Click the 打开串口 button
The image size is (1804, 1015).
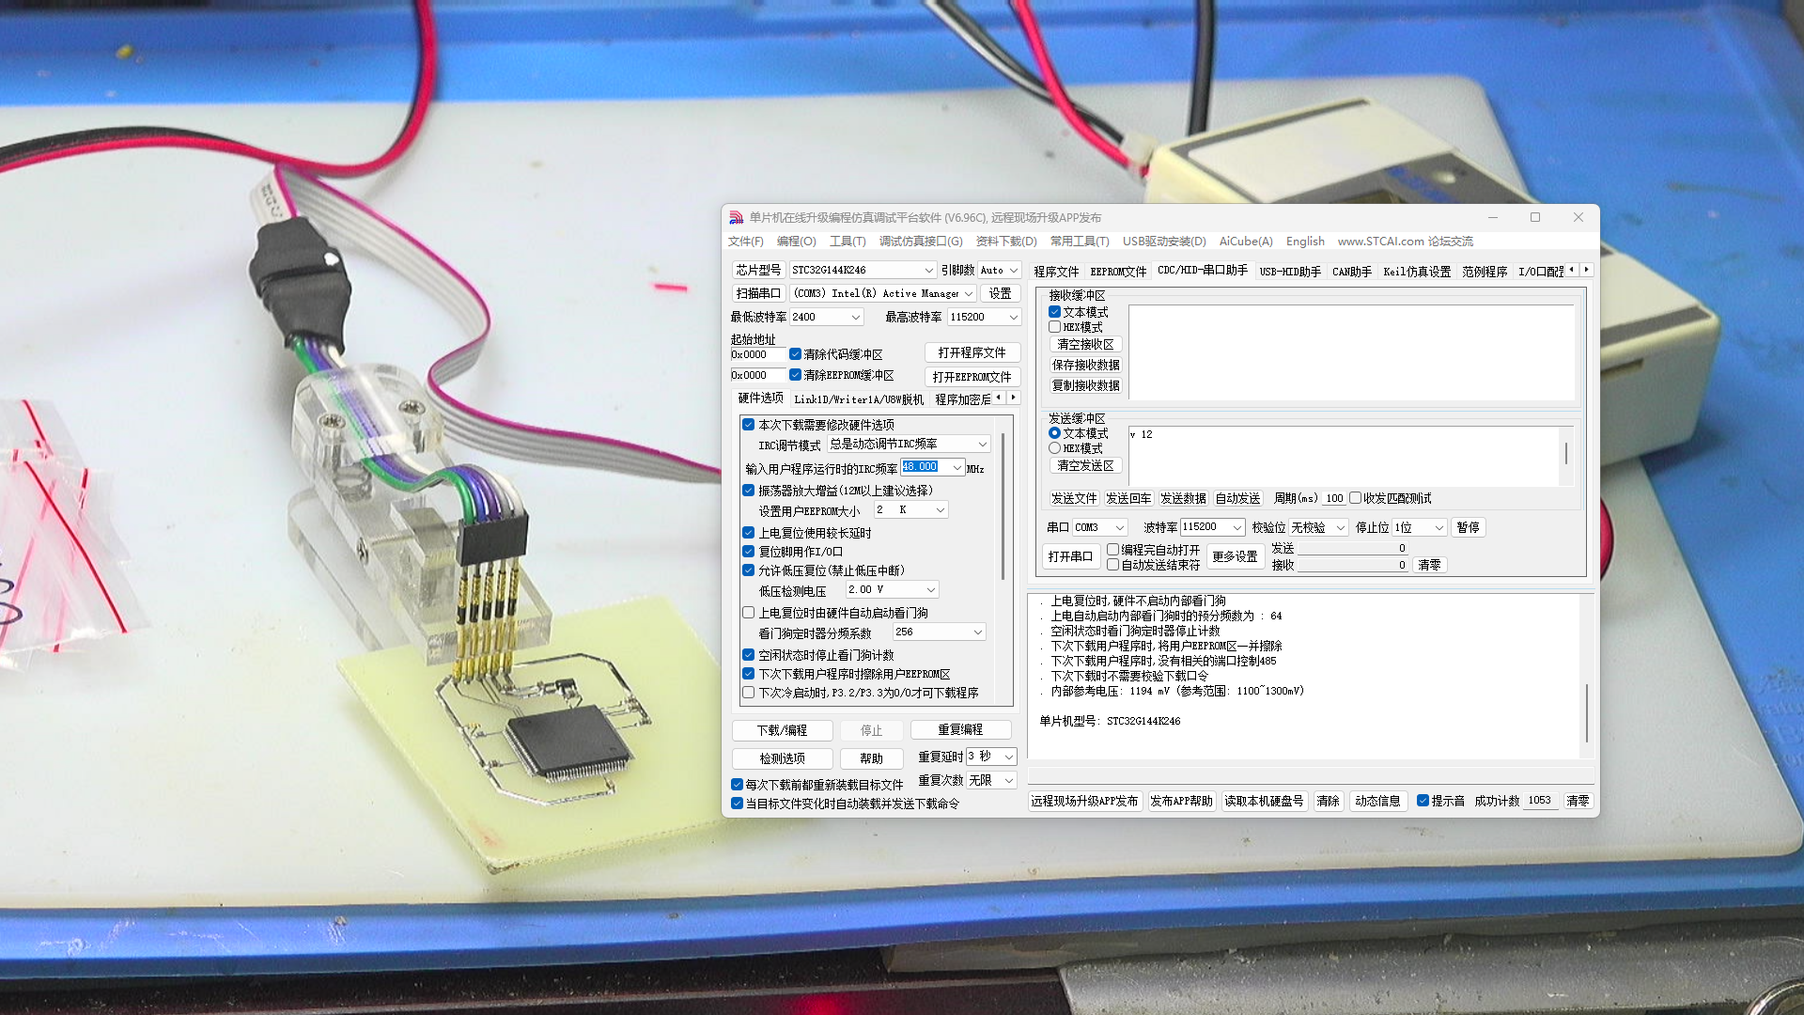(x=1070, y=556)
